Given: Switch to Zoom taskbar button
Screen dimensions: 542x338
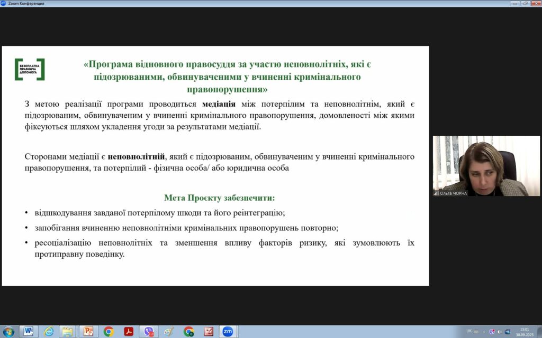Looking at the screenshot, I should (228, 332).
